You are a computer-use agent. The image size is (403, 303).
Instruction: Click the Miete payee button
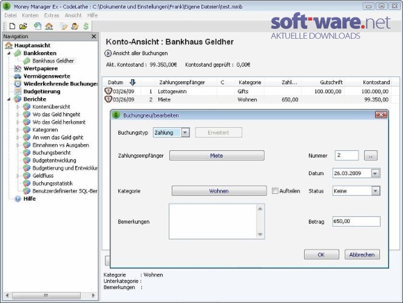coord(217,156)
